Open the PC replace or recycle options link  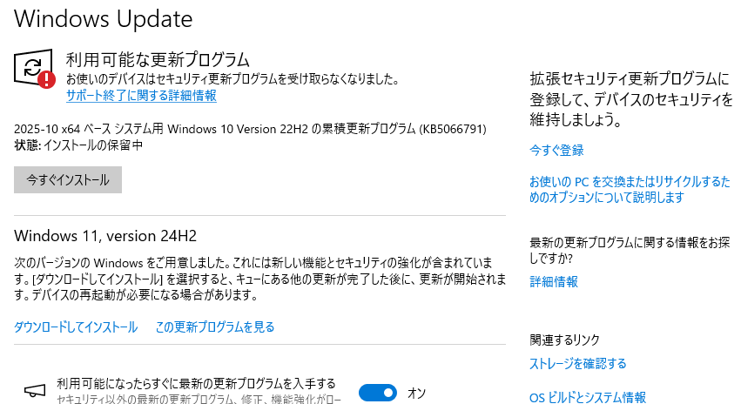click(630, 190)
